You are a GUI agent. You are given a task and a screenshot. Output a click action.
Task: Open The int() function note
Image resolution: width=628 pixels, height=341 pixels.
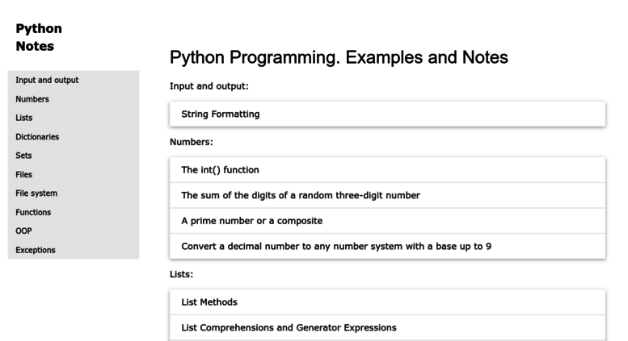click(387, 170)
